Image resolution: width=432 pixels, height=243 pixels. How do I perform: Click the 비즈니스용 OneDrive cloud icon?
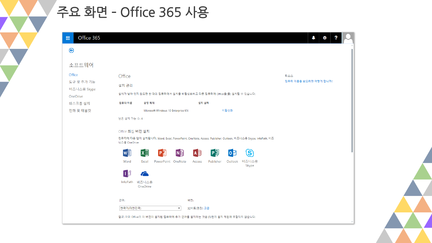coord(145,174)
